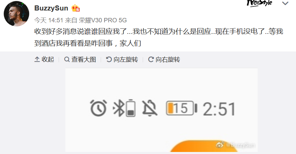The image size is (296, 154).
Task: Click the BuzzySun username link
Action: 51,8
